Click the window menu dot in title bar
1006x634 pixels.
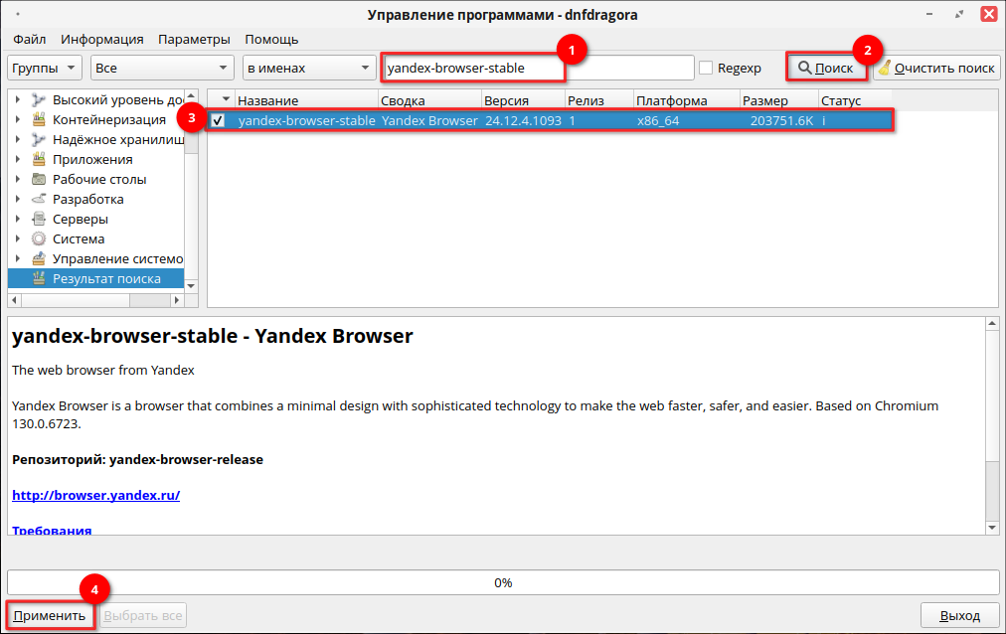click(17, 14)
